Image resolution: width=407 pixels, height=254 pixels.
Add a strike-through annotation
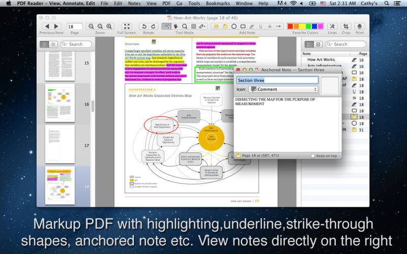pos(270,26)
